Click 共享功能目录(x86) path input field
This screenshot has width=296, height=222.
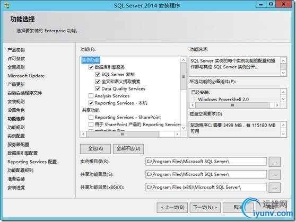click(x=206, y=187)
